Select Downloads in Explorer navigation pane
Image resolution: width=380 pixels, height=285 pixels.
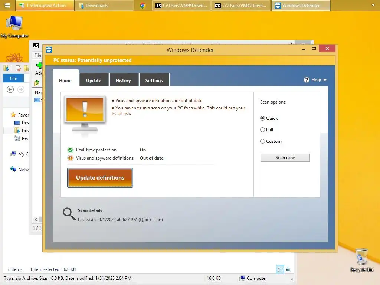point(22,130)
